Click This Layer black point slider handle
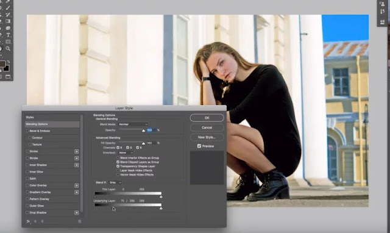Viewport: 390px width, 233px height. [x=95, y=197]
